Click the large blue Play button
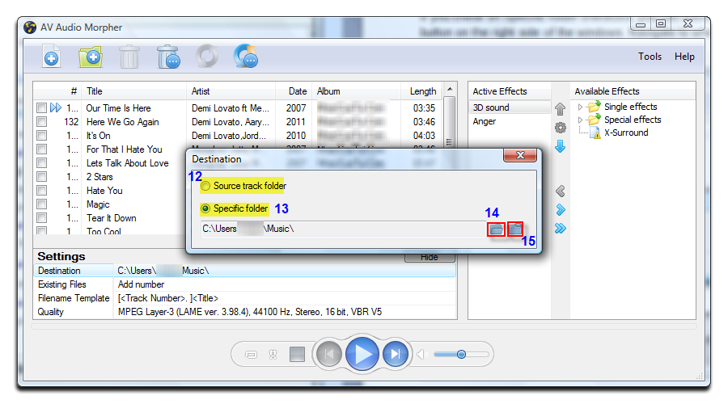 tap(362, 354)
